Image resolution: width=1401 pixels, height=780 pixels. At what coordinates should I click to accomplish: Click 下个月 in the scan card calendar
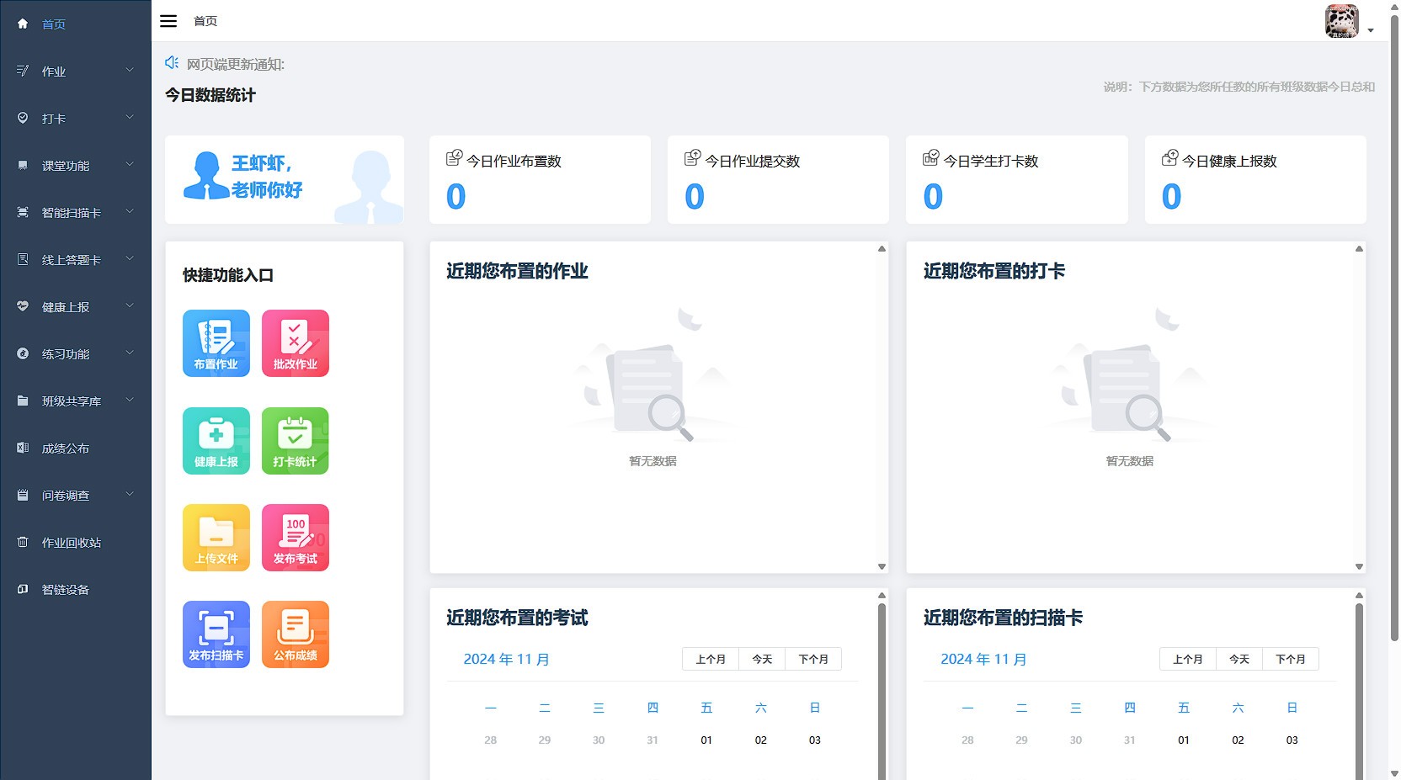[x=1291, y=659]
